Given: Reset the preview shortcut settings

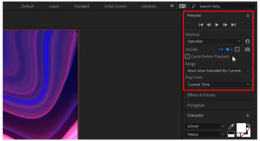Looking at the screenshot, I should coord(247,41).
